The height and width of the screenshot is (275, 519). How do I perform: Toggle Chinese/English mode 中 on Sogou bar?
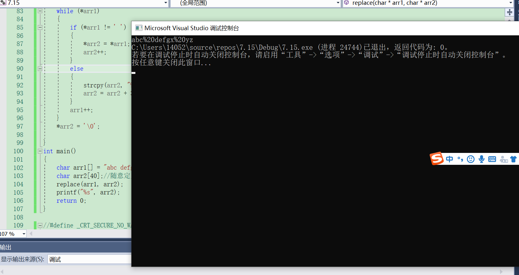coord(449,159)
